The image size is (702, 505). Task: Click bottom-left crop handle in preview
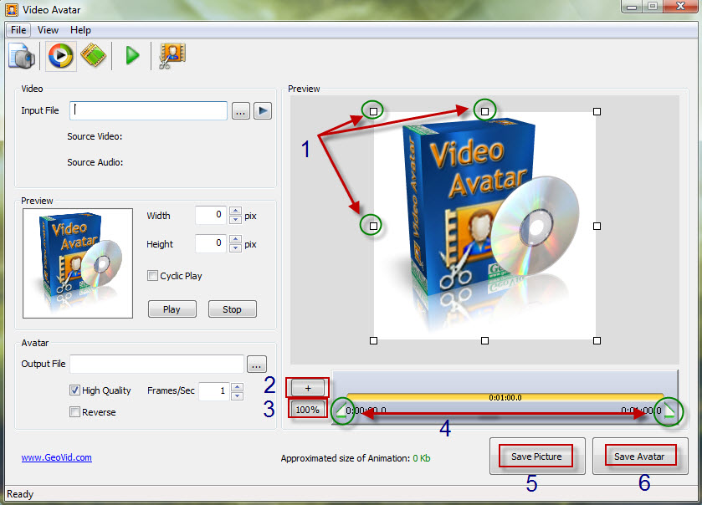pyautogui.click(x=373, y=340)
